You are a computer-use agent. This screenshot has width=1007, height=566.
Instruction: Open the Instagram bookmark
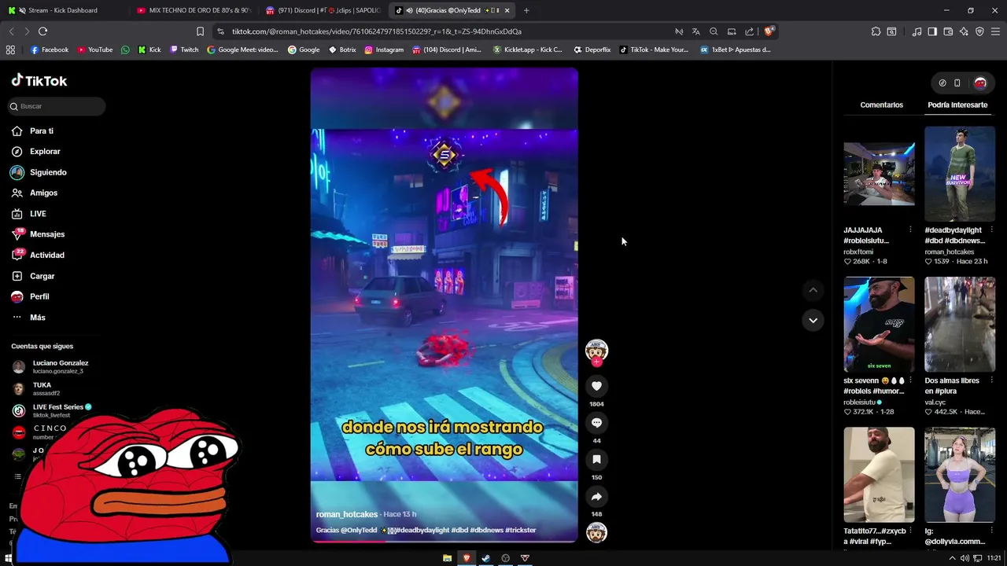pos(384,50)
